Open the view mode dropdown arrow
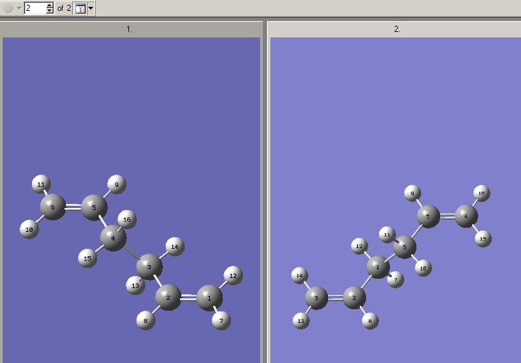The image size is (521, 363). 91,8
